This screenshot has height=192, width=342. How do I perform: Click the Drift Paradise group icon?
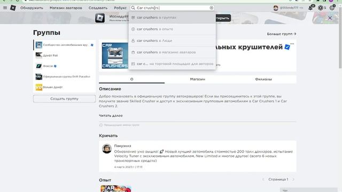coord(39,77)
